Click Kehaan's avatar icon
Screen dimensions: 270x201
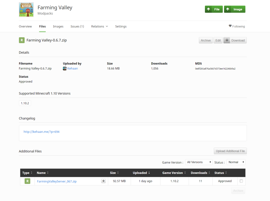click(x=65, y=69)
